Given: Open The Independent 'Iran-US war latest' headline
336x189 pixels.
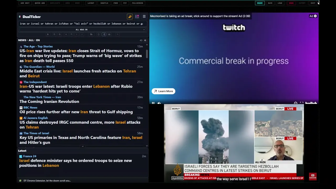Looking at the screenshot, I should click(x=76, y=89).
